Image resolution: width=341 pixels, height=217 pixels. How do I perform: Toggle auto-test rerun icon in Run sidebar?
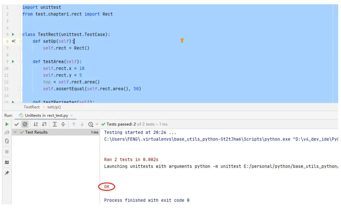pyautogui.click(x=7, y=141)
